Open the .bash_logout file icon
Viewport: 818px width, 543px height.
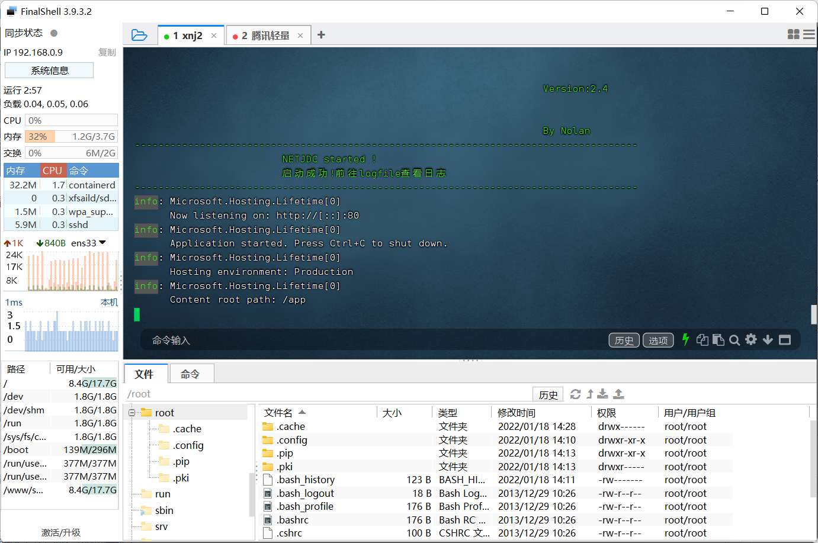tap(268, 493)
